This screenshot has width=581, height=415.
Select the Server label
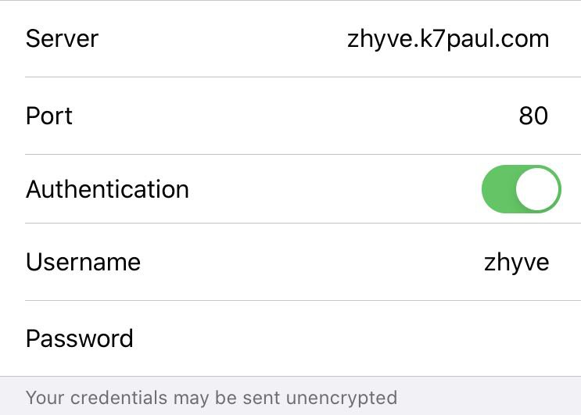click(62, 38)
